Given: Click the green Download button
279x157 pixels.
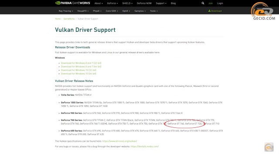Looking at the screenshot, I should (x=215, y=11).
